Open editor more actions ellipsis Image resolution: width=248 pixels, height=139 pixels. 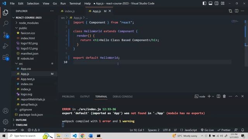coord(243,11)
